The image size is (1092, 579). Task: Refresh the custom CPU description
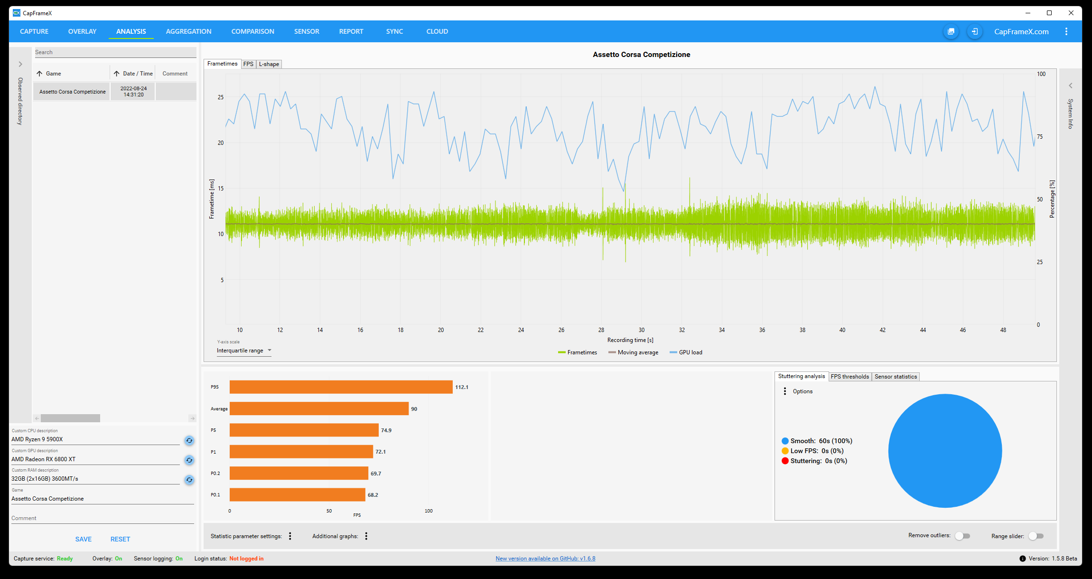[x=189, y=440]
